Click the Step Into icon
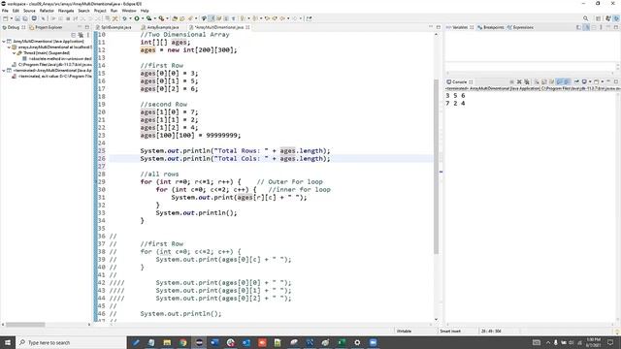 82,18
